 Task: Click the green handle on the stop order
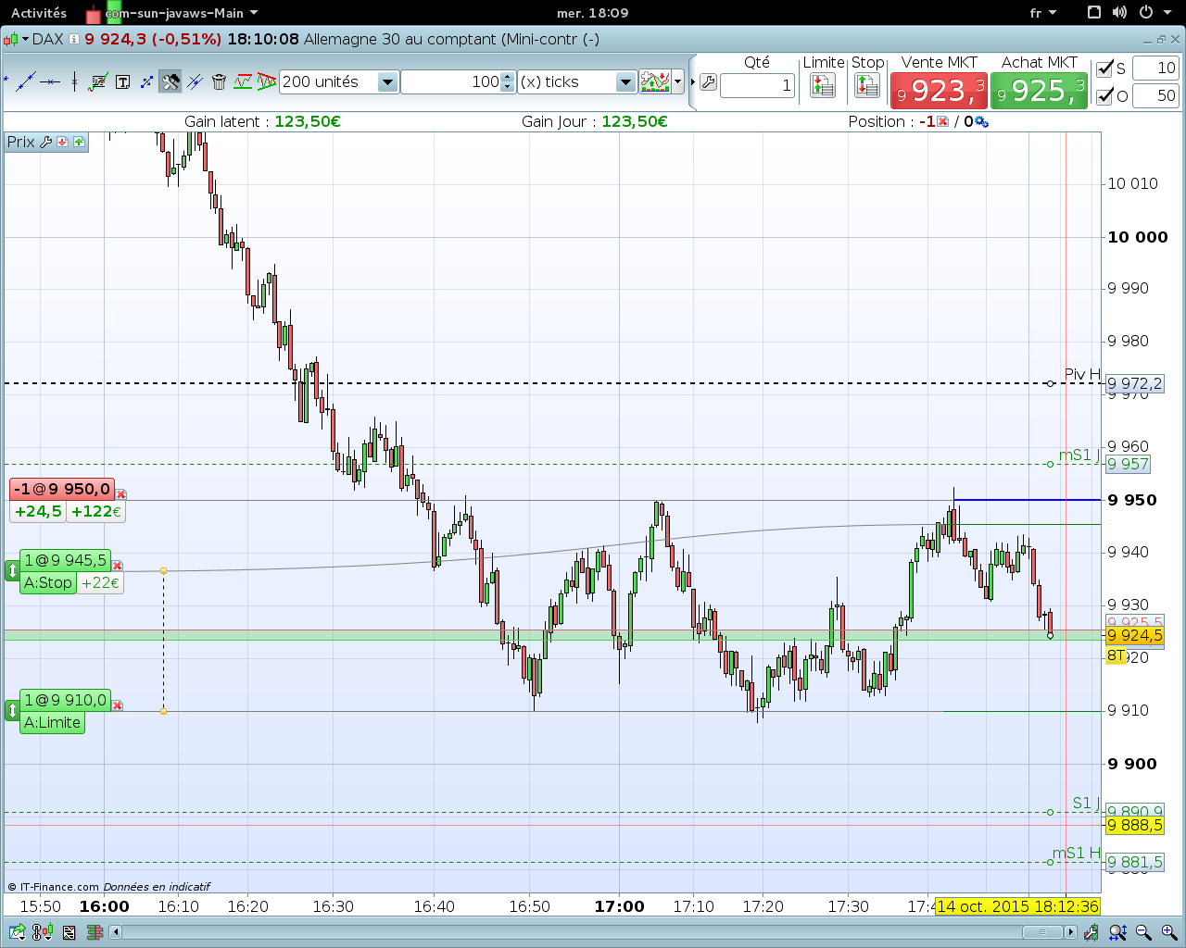point(12,571)
